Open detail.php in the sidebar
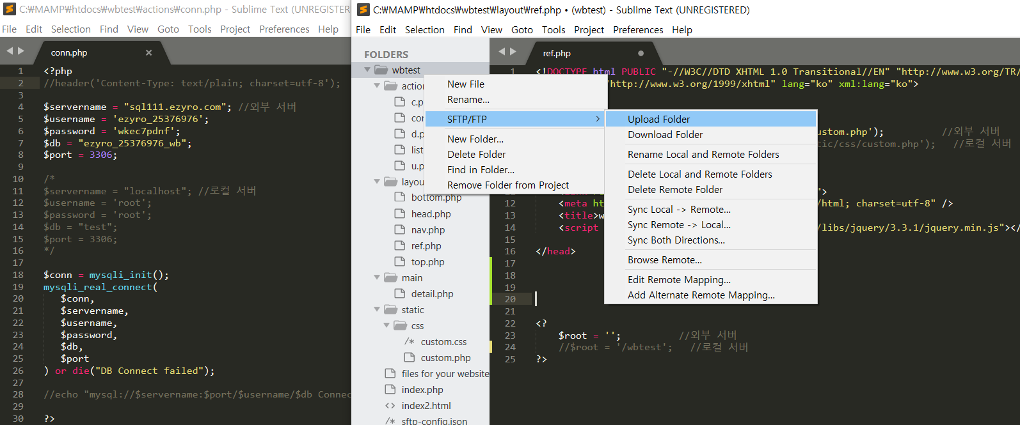1020x425 pixels. [x=432, y=293]
